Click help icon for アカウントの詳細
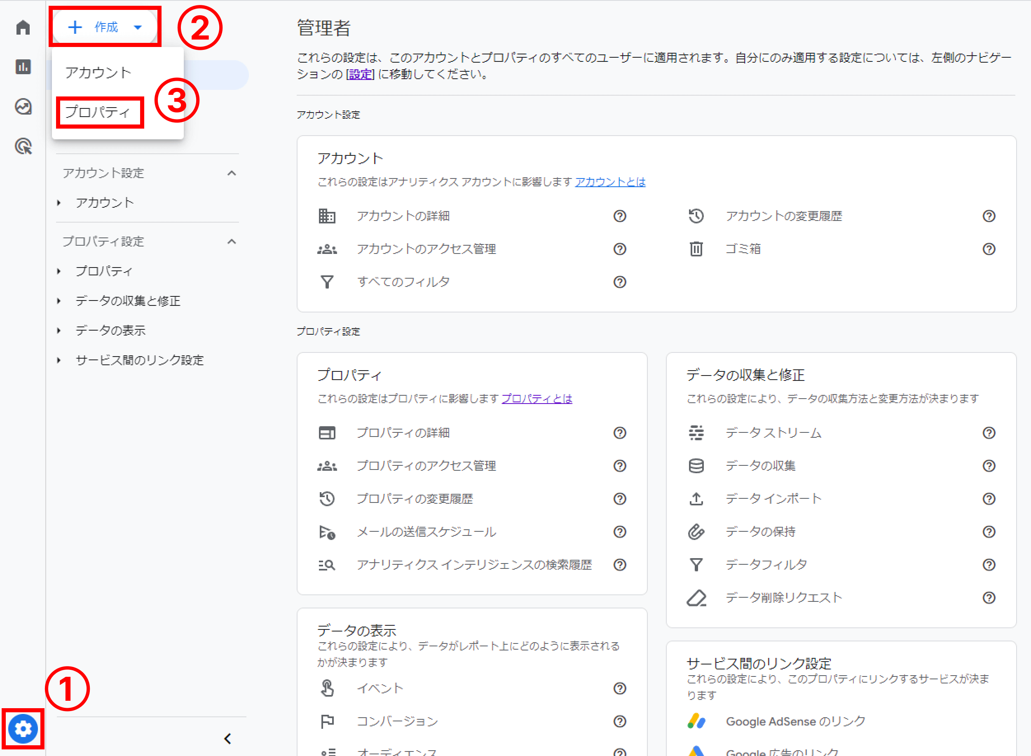The width and height of the screenshot is (1031, 756). [620, 216]
